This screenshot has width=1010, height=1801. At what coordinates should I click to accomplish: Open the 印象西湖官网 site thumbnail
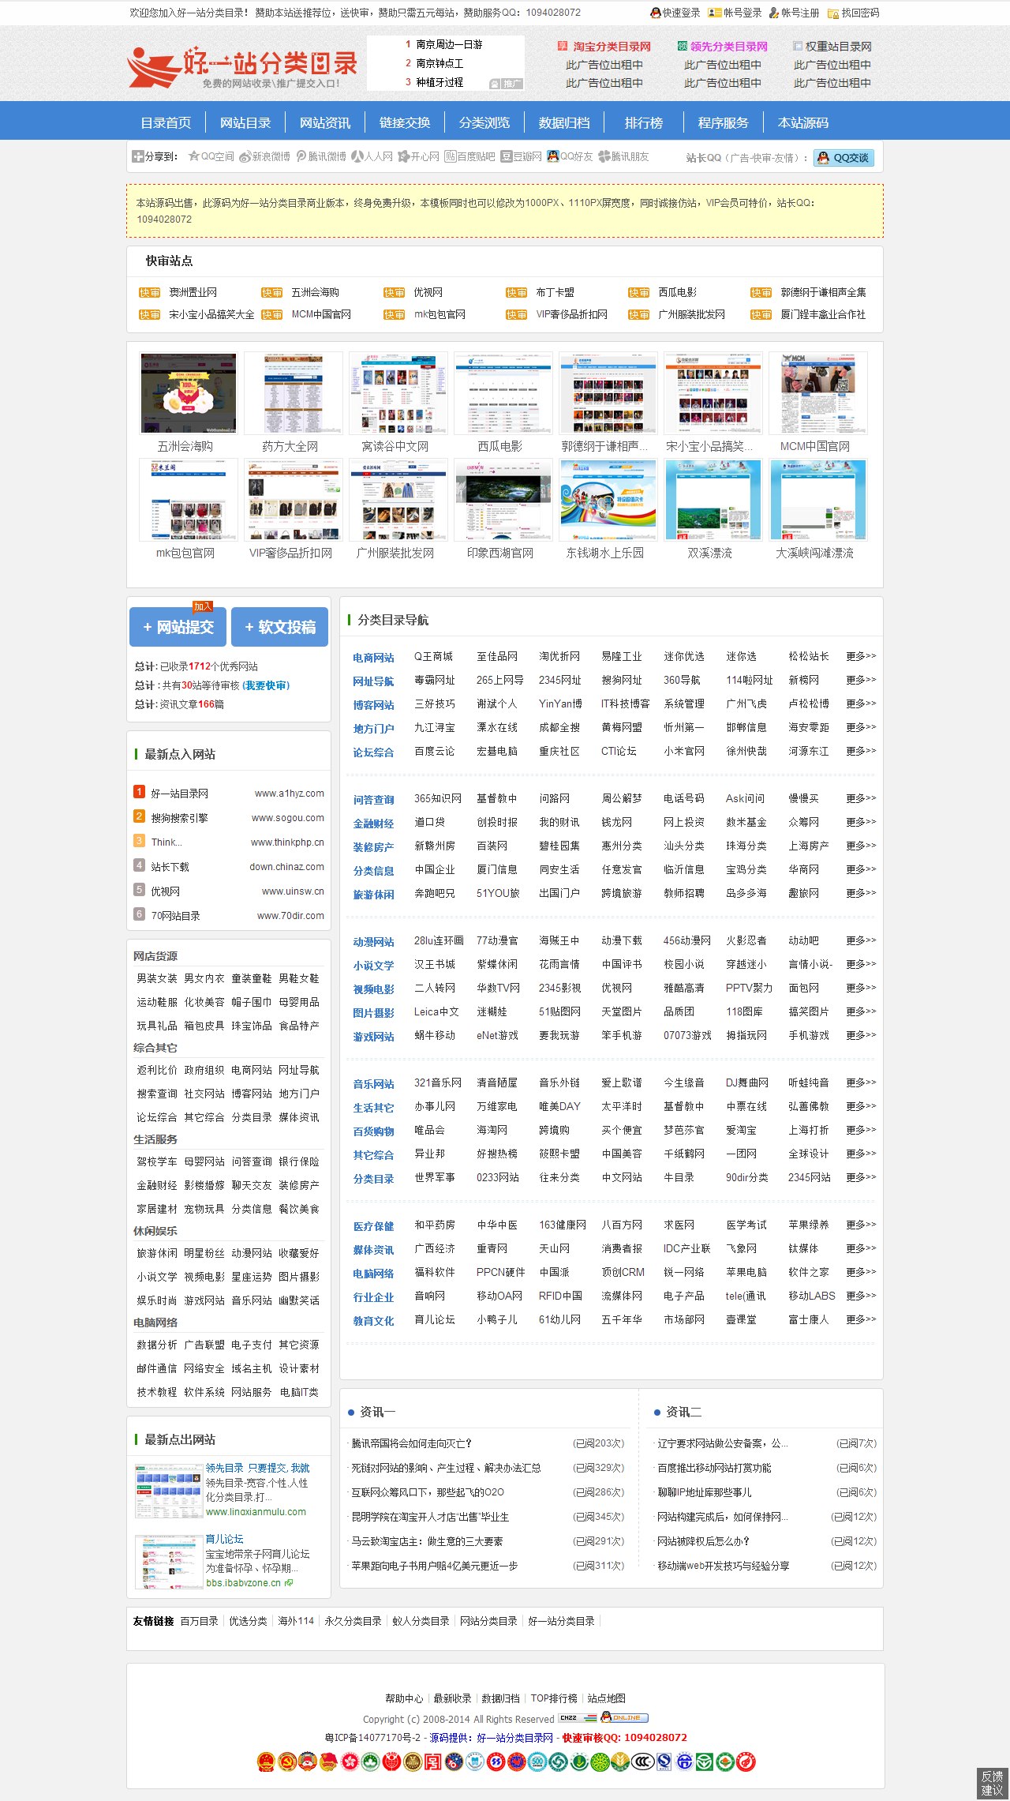click(x=503, y=500)
